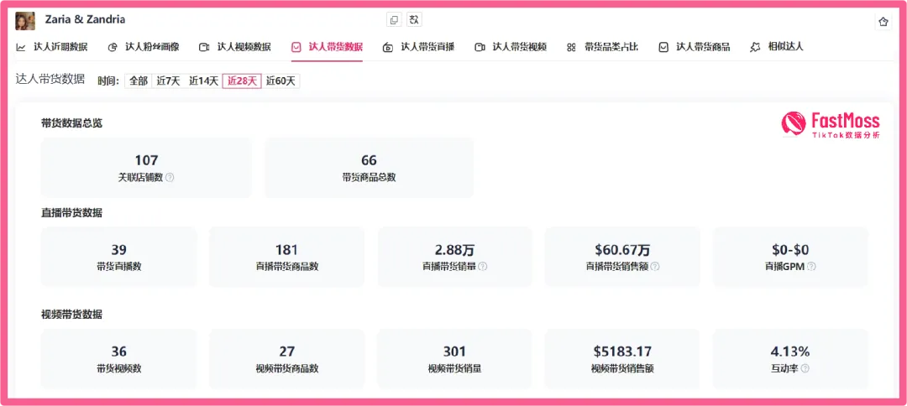Open help icon next to 直播带货销售额
The width and height of the screenshot is (907, 406).
point(655,267)
